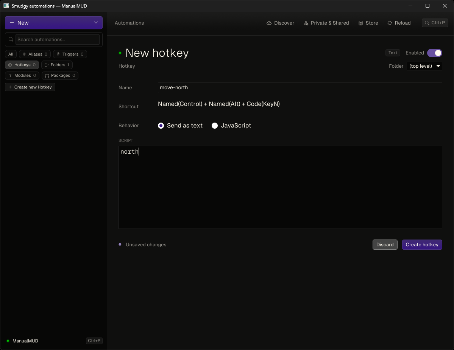Click the plus icon on New button
454x350 pixels.
(x=12, y=23)
